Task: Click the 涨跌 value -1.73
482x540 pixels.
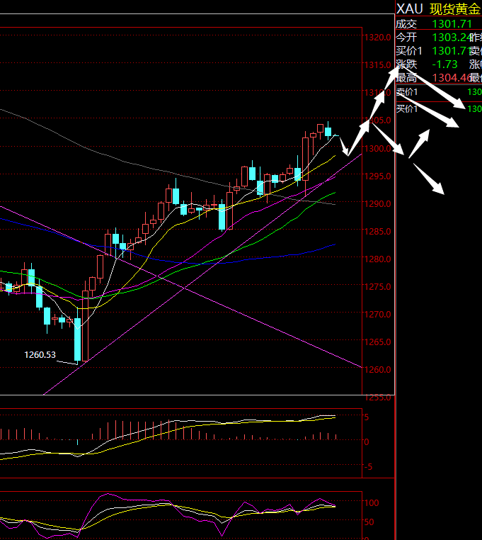Action: click(x=444, y=64)
